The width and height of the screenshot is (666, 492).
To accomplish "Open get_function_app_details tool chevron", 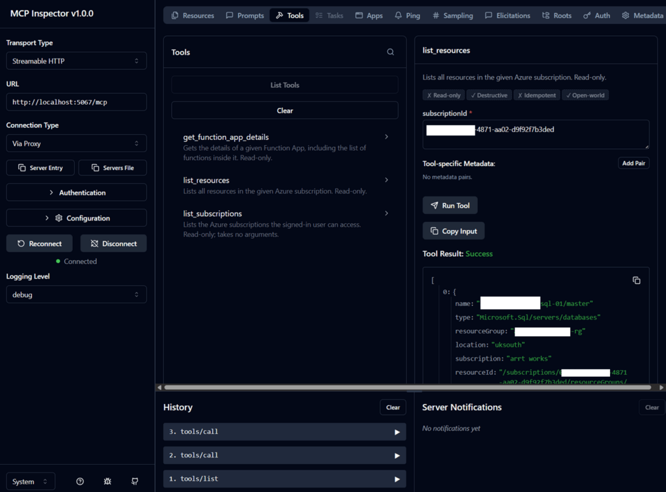I will pyautogui.click(x=386, y=137).
